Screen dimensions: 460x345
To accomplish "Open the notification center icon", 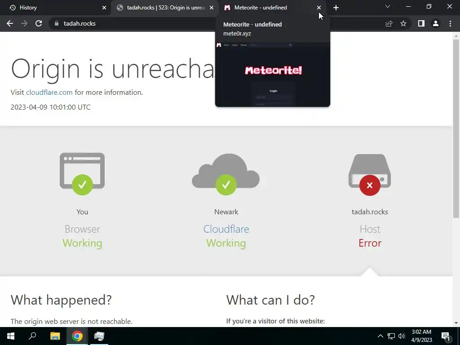I will click(x=446, y=336).
